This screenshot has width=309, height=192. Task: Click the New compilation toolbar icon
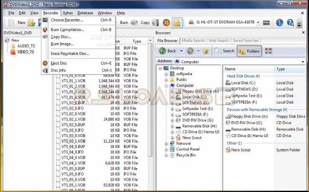click(12, 23)
